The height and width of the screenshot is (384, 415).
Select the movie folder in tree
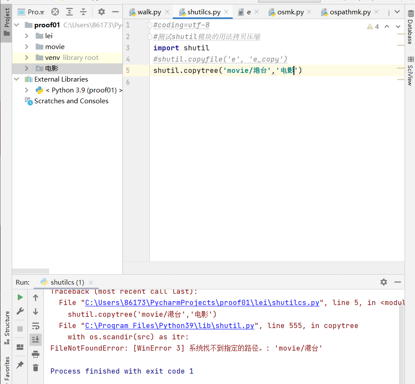pos(55,47)
